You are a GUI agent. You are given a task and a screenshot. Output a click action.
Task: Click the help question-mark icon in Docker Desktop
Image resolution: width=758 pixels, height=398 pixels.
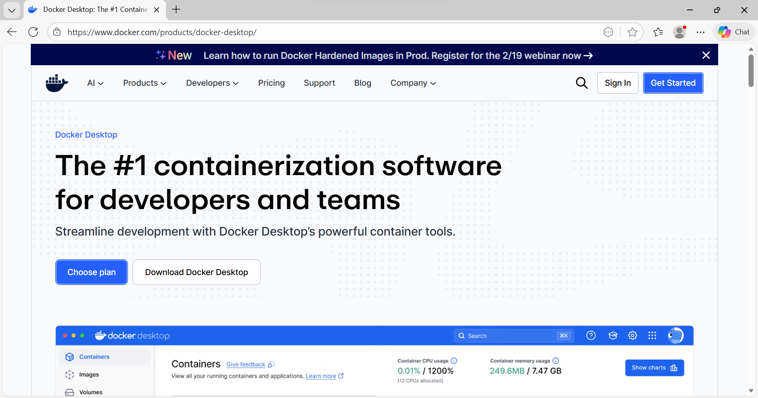[591, 335]
